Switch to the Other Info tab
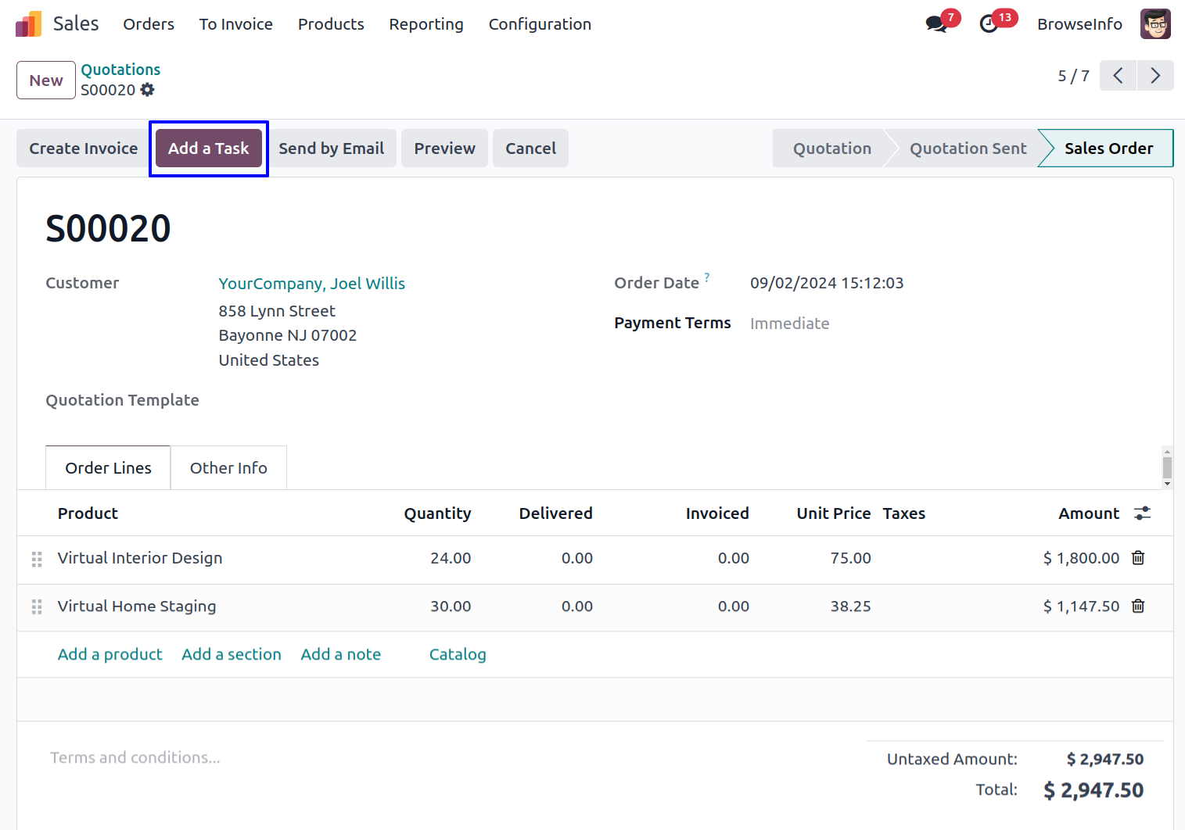Viewport: 1185px width, 830px height. point(228,468)
